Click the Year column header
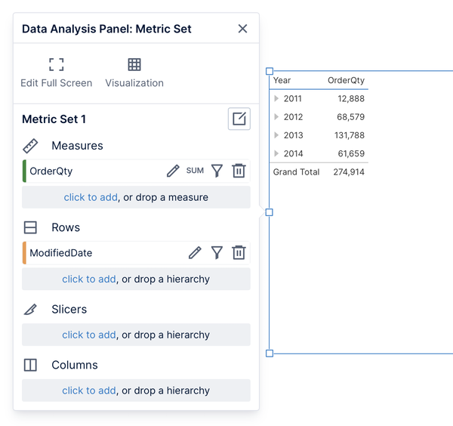Image resolution: width=453 pixels, height=426 pixels. pos(282,80)
